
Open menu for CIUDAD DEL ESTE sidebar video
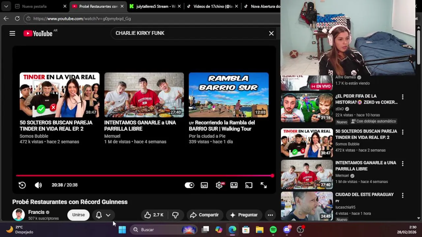[403, 196]
